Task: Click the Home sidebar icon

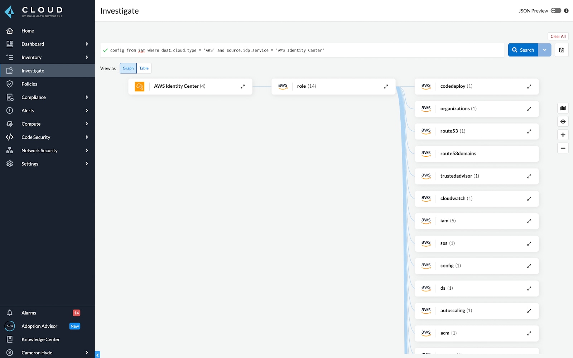Action: 10,31
